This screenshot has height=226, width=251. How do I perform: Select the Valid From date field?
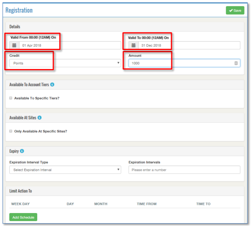(x=70, y=45)
